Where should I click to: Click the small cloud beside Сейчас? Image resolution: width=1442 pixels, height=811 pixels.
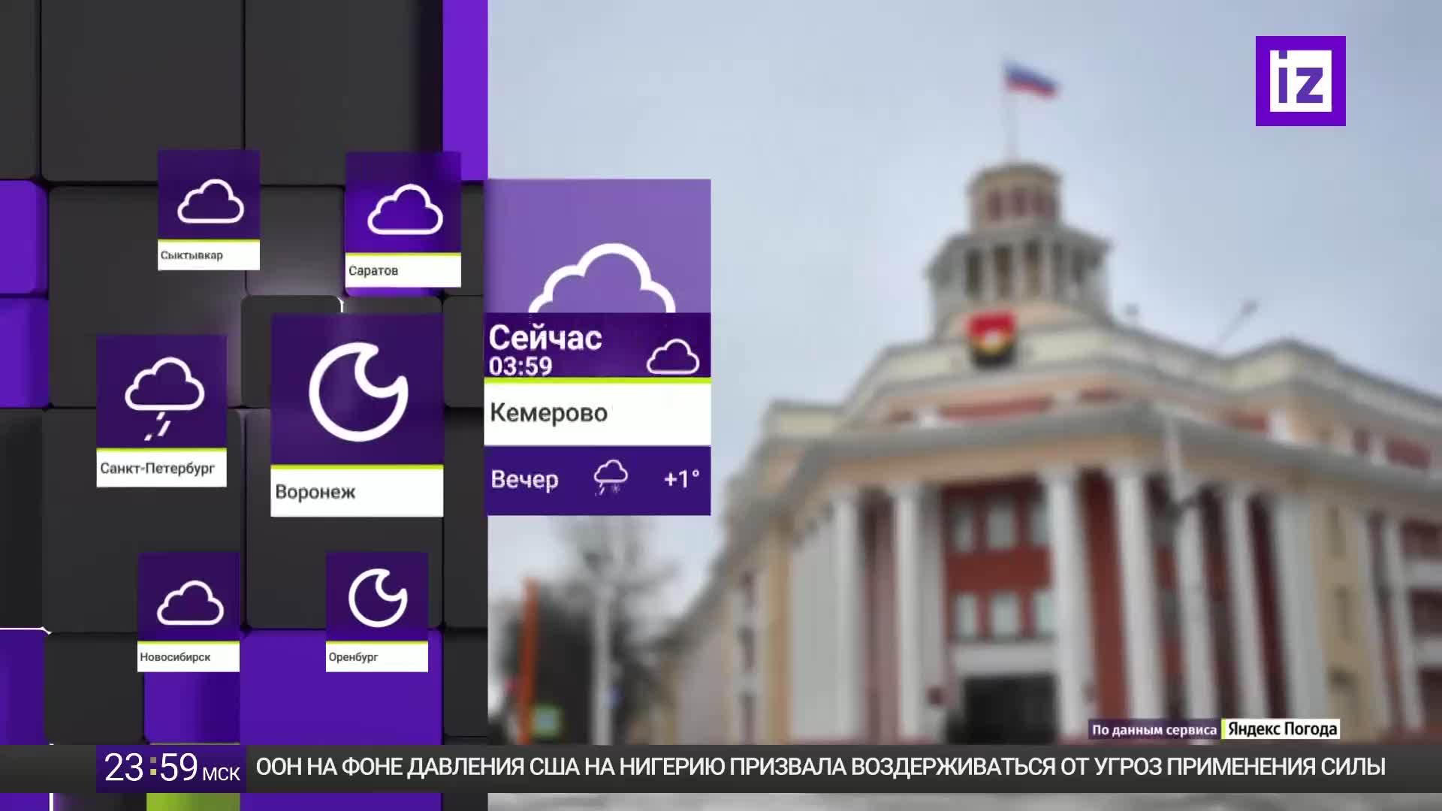tap(672, 357)
